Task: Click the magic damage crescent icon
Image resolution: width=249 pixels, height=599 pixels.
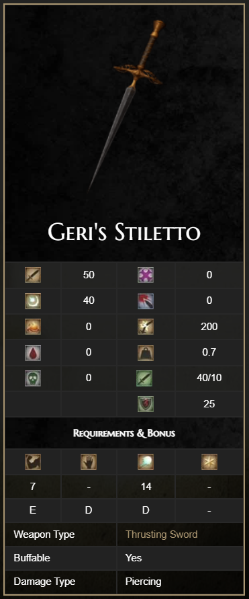Action: tap(33, 301)
